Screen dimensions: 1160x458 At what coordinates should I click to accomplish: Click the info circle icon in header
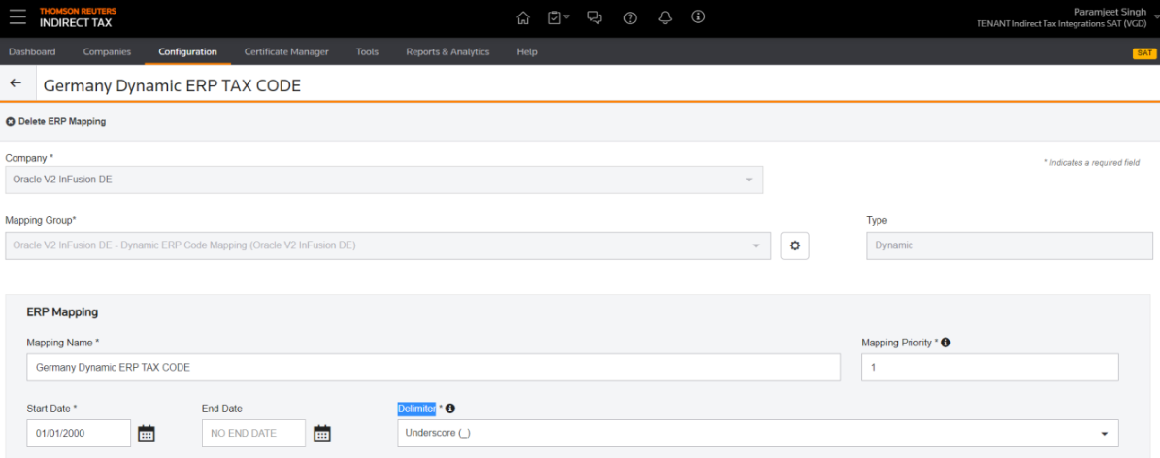click(x=698, y=17)
